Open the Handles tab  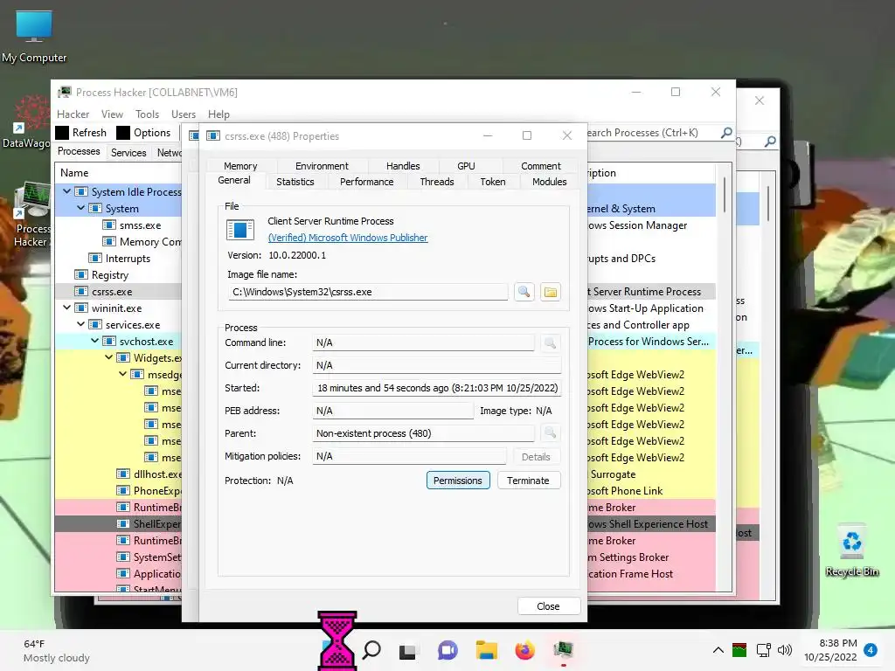point(403,166)
